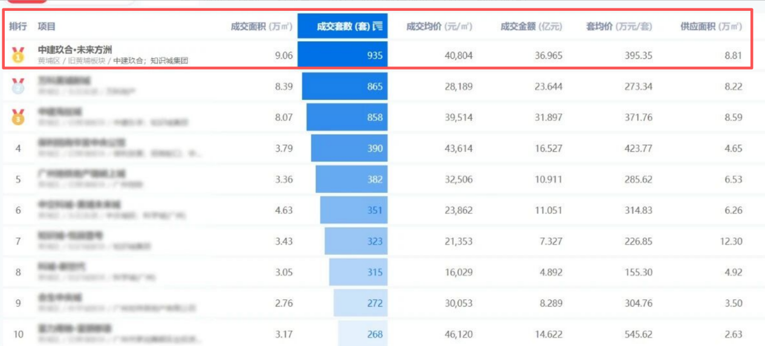The image size is (765, 346).
Task: Sort by 供应面积 column header
Action: tap(711, 27)
